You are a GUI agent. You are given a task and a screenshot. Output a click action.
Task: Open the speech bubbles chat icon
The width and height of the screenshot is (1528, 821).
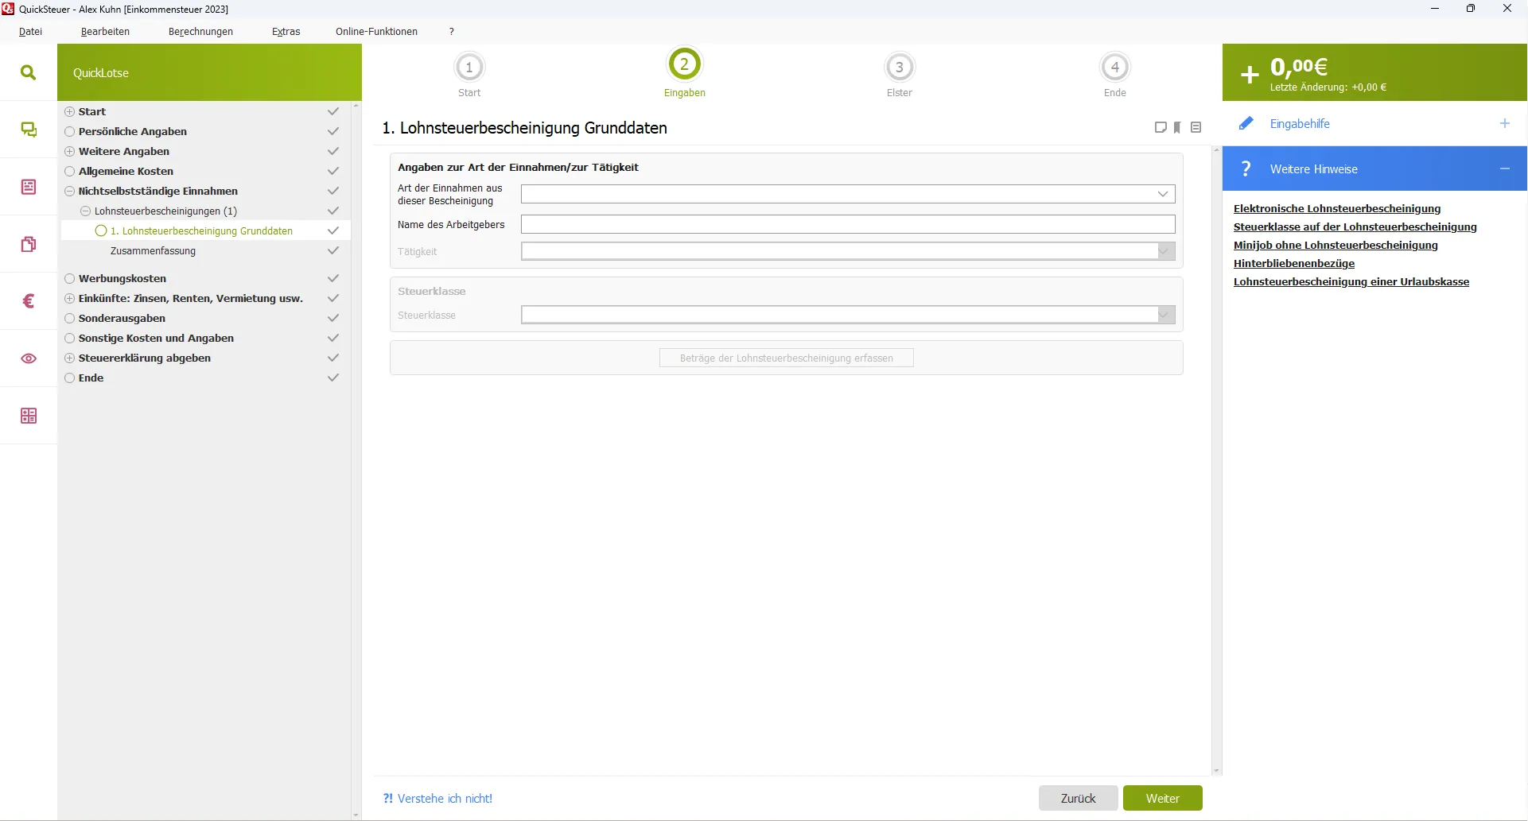[29, 130]
